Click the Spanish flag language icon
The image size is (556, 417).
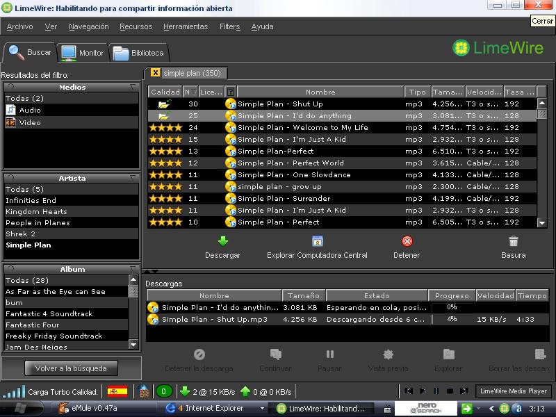[x=117, y=391]
